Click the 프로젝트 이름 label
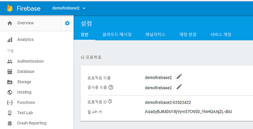The width and height of the screenshot is (253, 129). [x=99, y=78]
